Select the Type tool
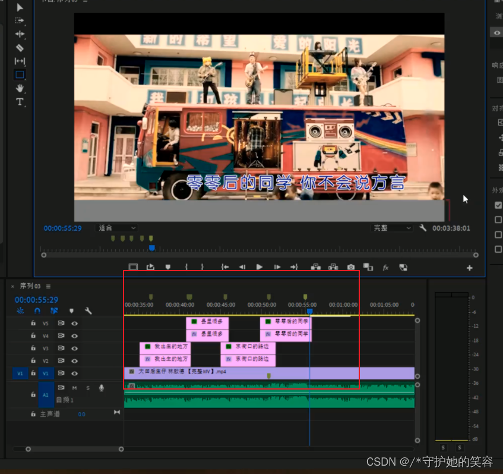The width and height of the screenshot is (503, 474). [x=20, y=102]
